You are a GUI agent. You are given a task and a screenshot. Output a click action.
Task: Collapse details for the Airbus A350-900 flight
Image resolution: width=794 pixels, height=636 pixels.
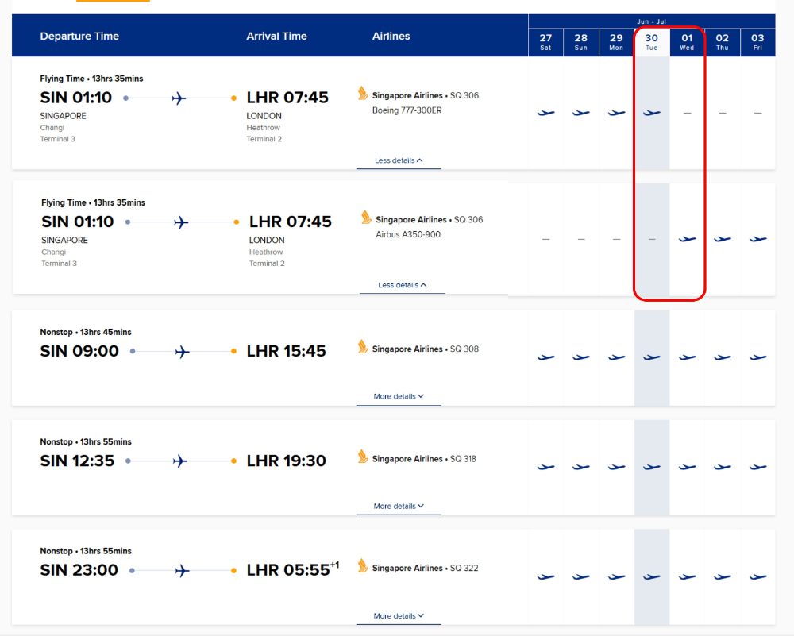coord(401,285)
